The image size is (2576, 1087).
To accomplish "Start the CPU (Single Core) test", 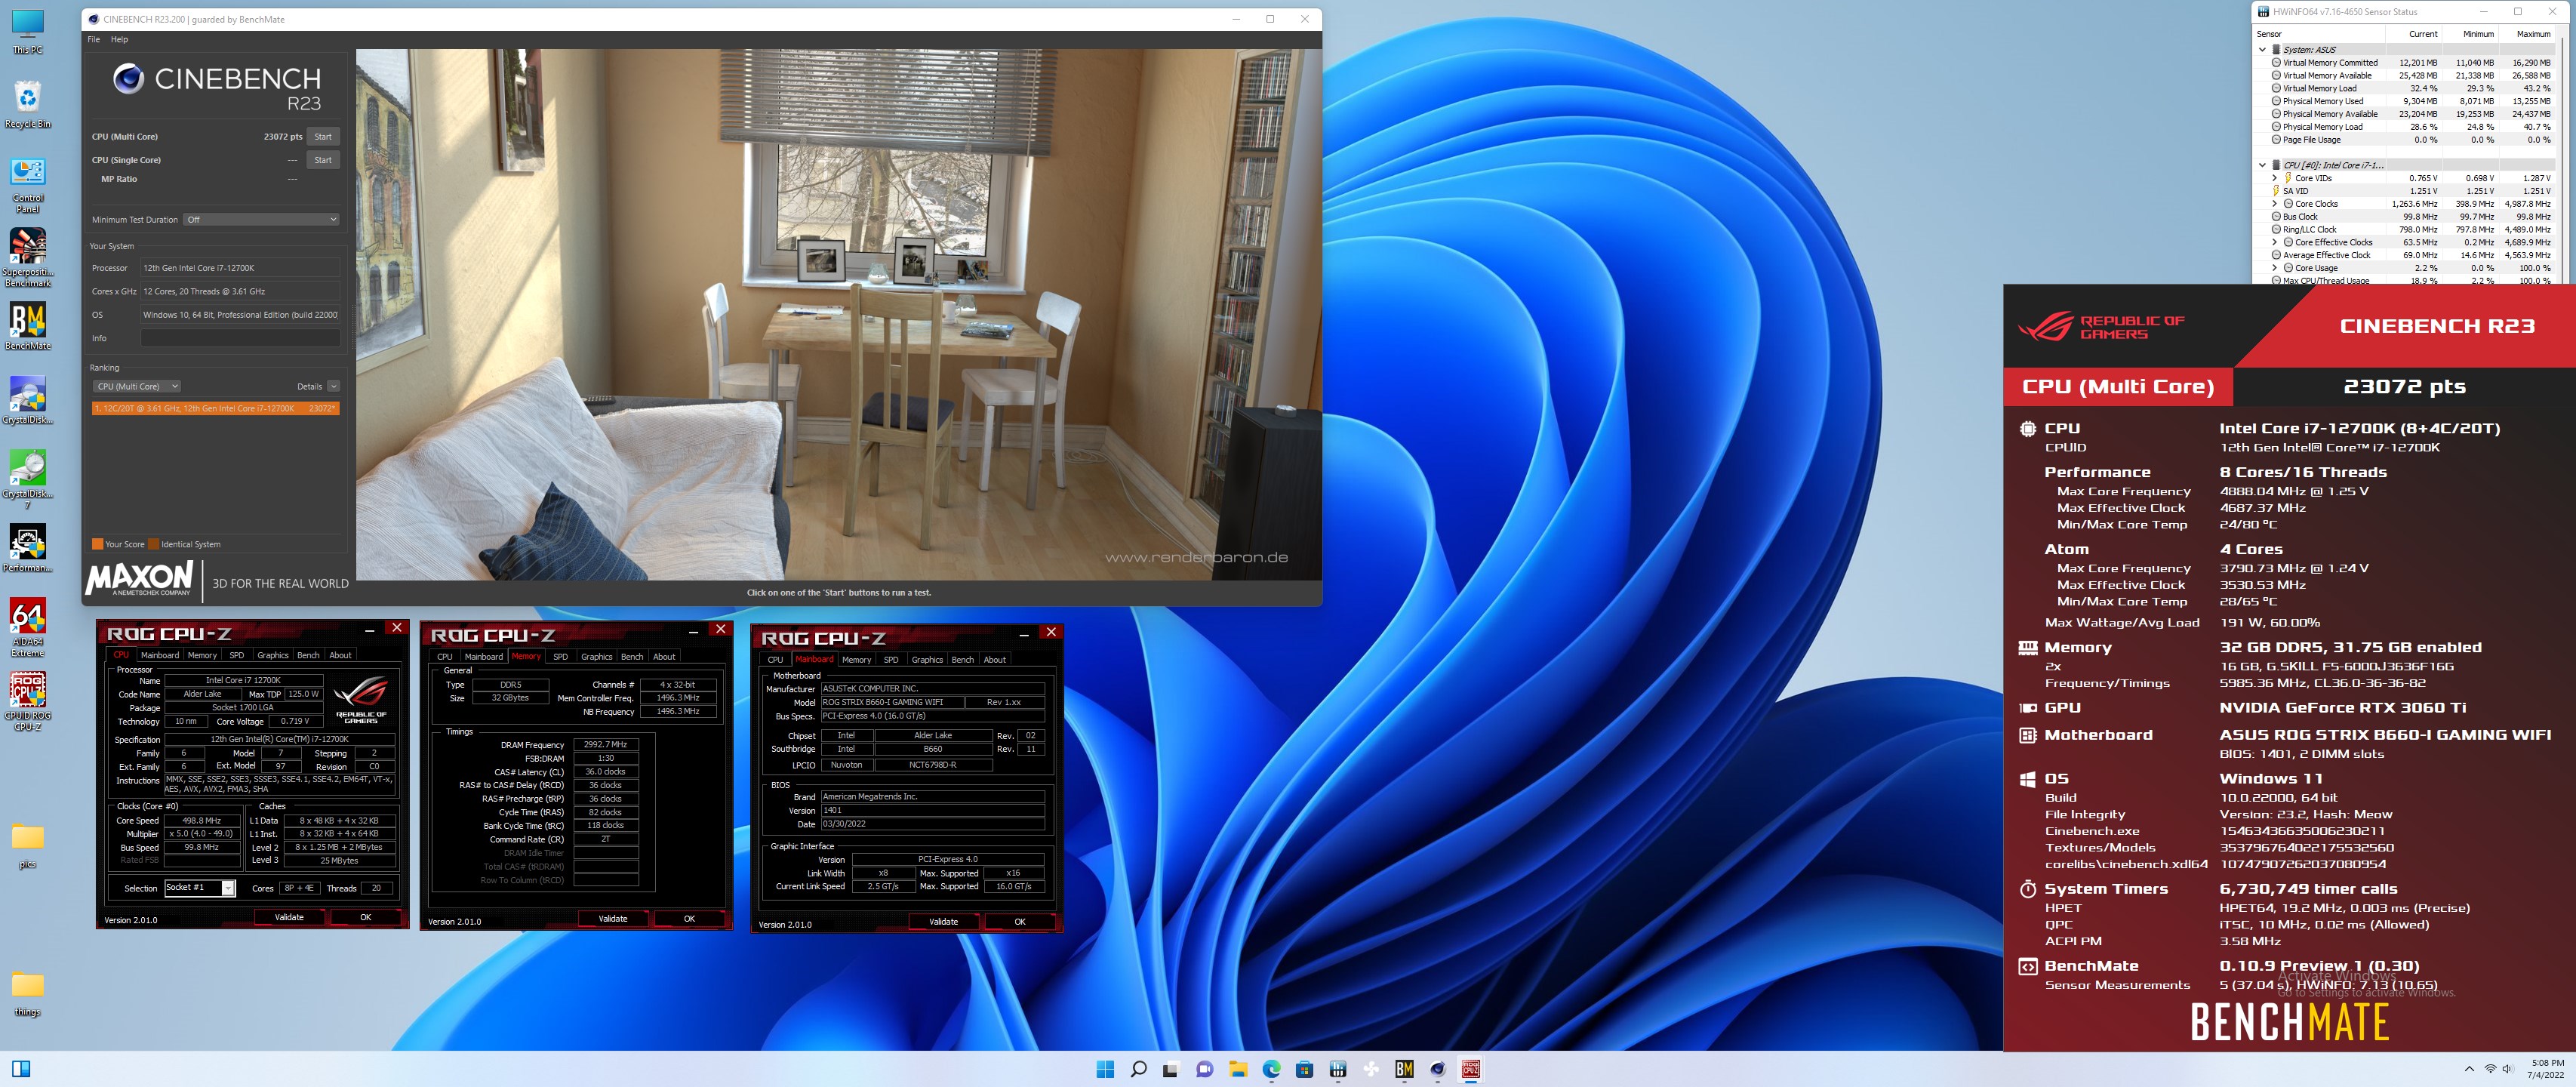I will pyautogui.click(x=323, y=161).
